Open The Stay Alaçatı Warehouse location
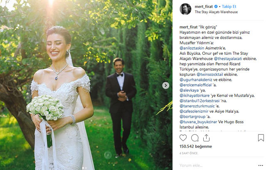Screen dimensions: 266x170 [x=216, y=12]
